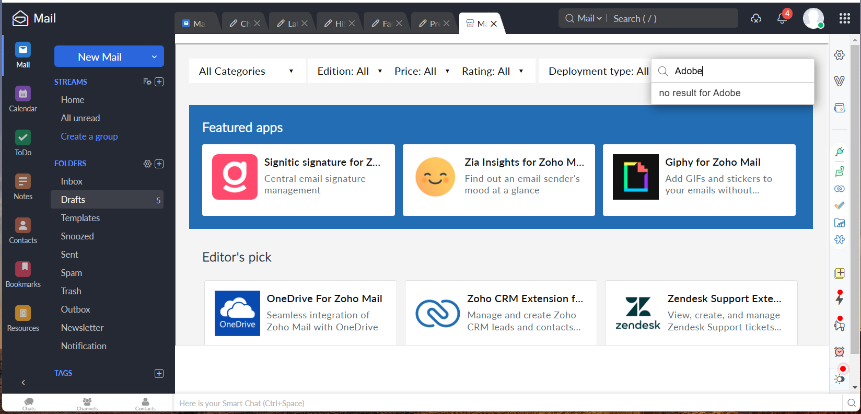Screen dimensions: 861x414
Task: Collapse the left sidebar with chevron
Action: pos(23,383)
